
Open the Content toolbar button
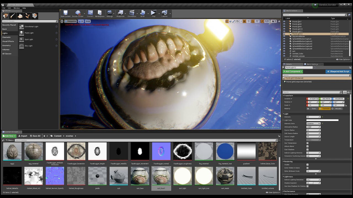pos(90,14)
